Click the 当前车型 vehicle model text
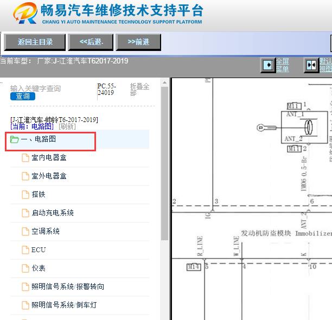Image resolution: width=332 pixels, height=320 pixels. pyautogui.click(x=64, y=61)
